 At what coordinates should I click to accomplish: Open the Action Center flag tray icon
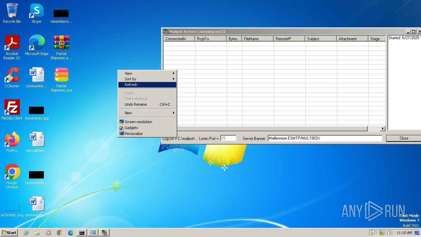click(x=374, y=233)
